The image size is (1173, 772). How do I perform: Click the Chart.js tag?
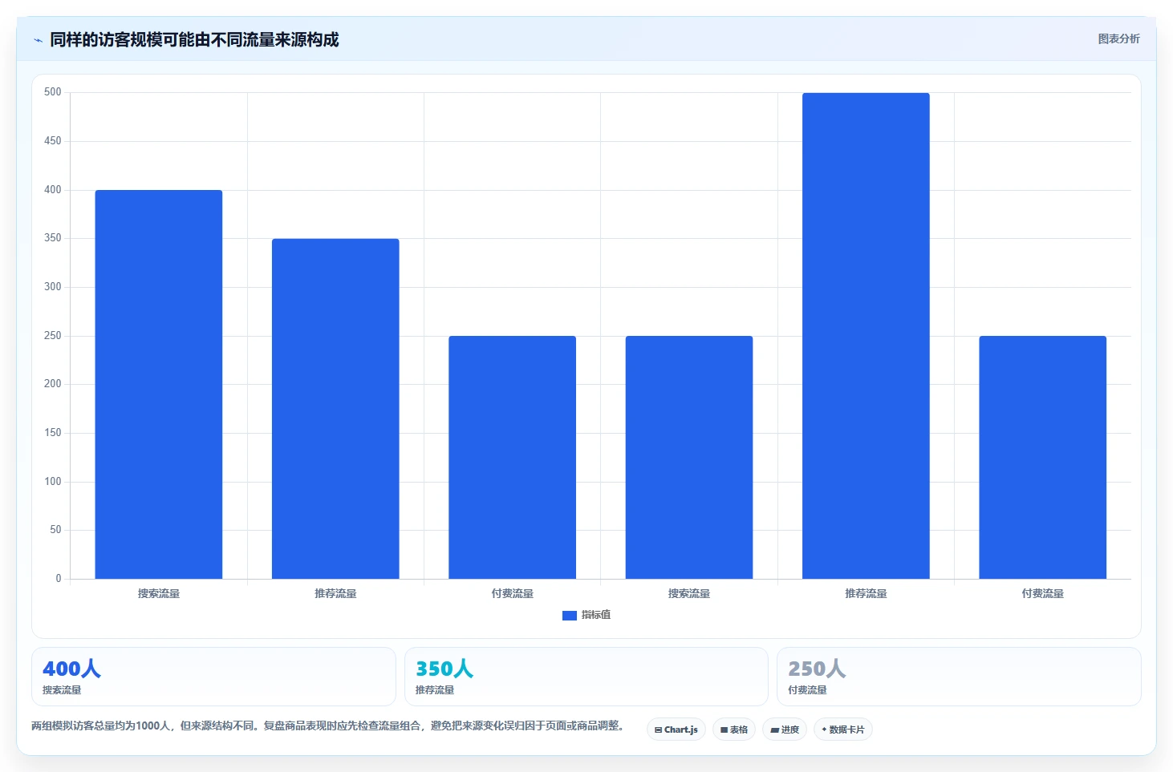click(676, 730)
